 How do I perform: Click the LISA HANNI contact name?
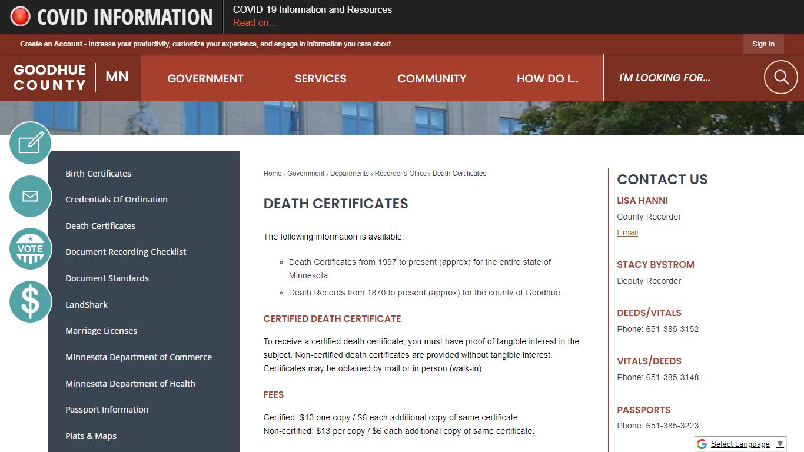click(x=642, y=201)
